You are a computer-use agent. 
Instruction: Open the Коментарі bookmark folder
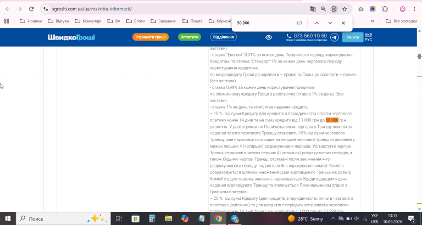pyautogui.click(x=88, y=21)
